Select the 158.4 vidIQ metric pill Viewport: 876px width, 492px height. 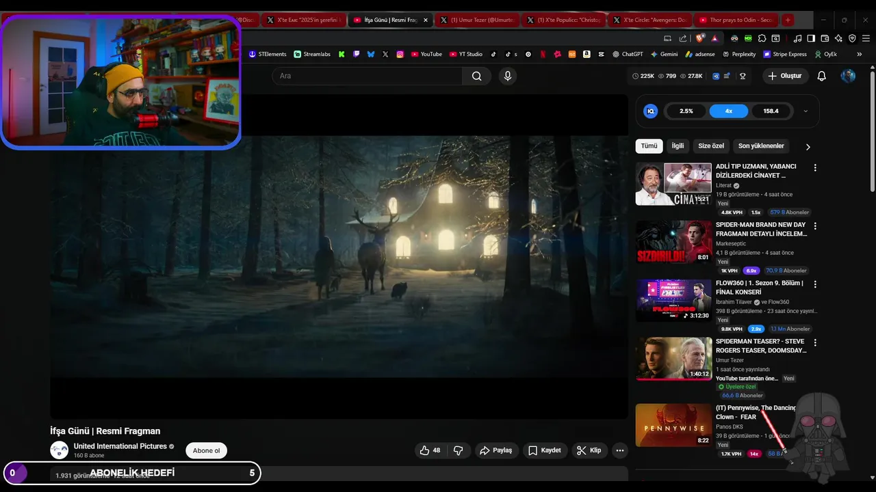click(x=771, y=111)
